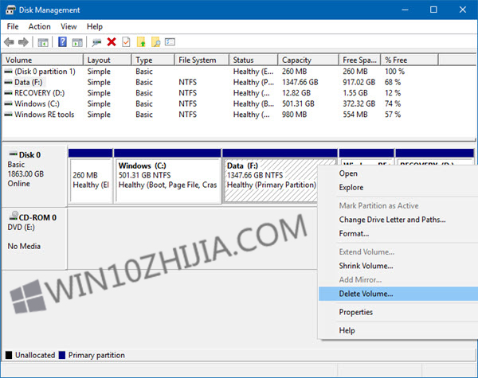Click volume icon beside Windows RE tools
This screenshot has width=478, height=378.
coord(8,115)
